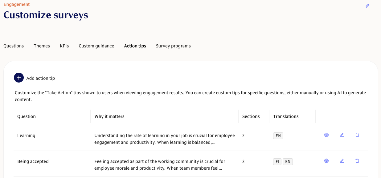Viewport: 381px width, 178px height.
Task: Click the Question column header
Action: [27, 116]
